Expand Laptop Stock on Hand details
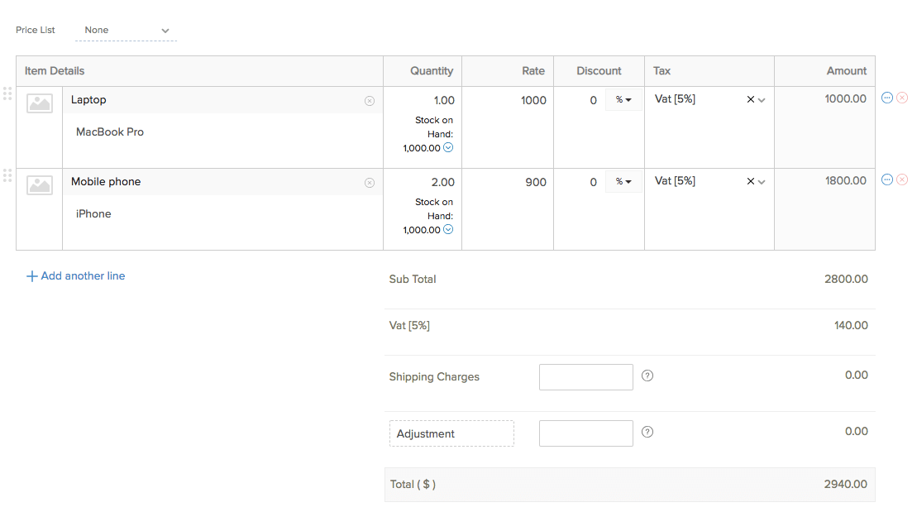 pos(448,148)
